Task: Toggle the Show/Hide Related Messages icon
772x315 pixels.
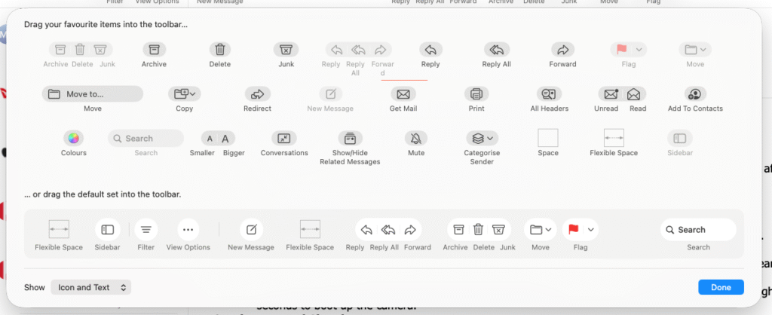Action: point(350,139)
